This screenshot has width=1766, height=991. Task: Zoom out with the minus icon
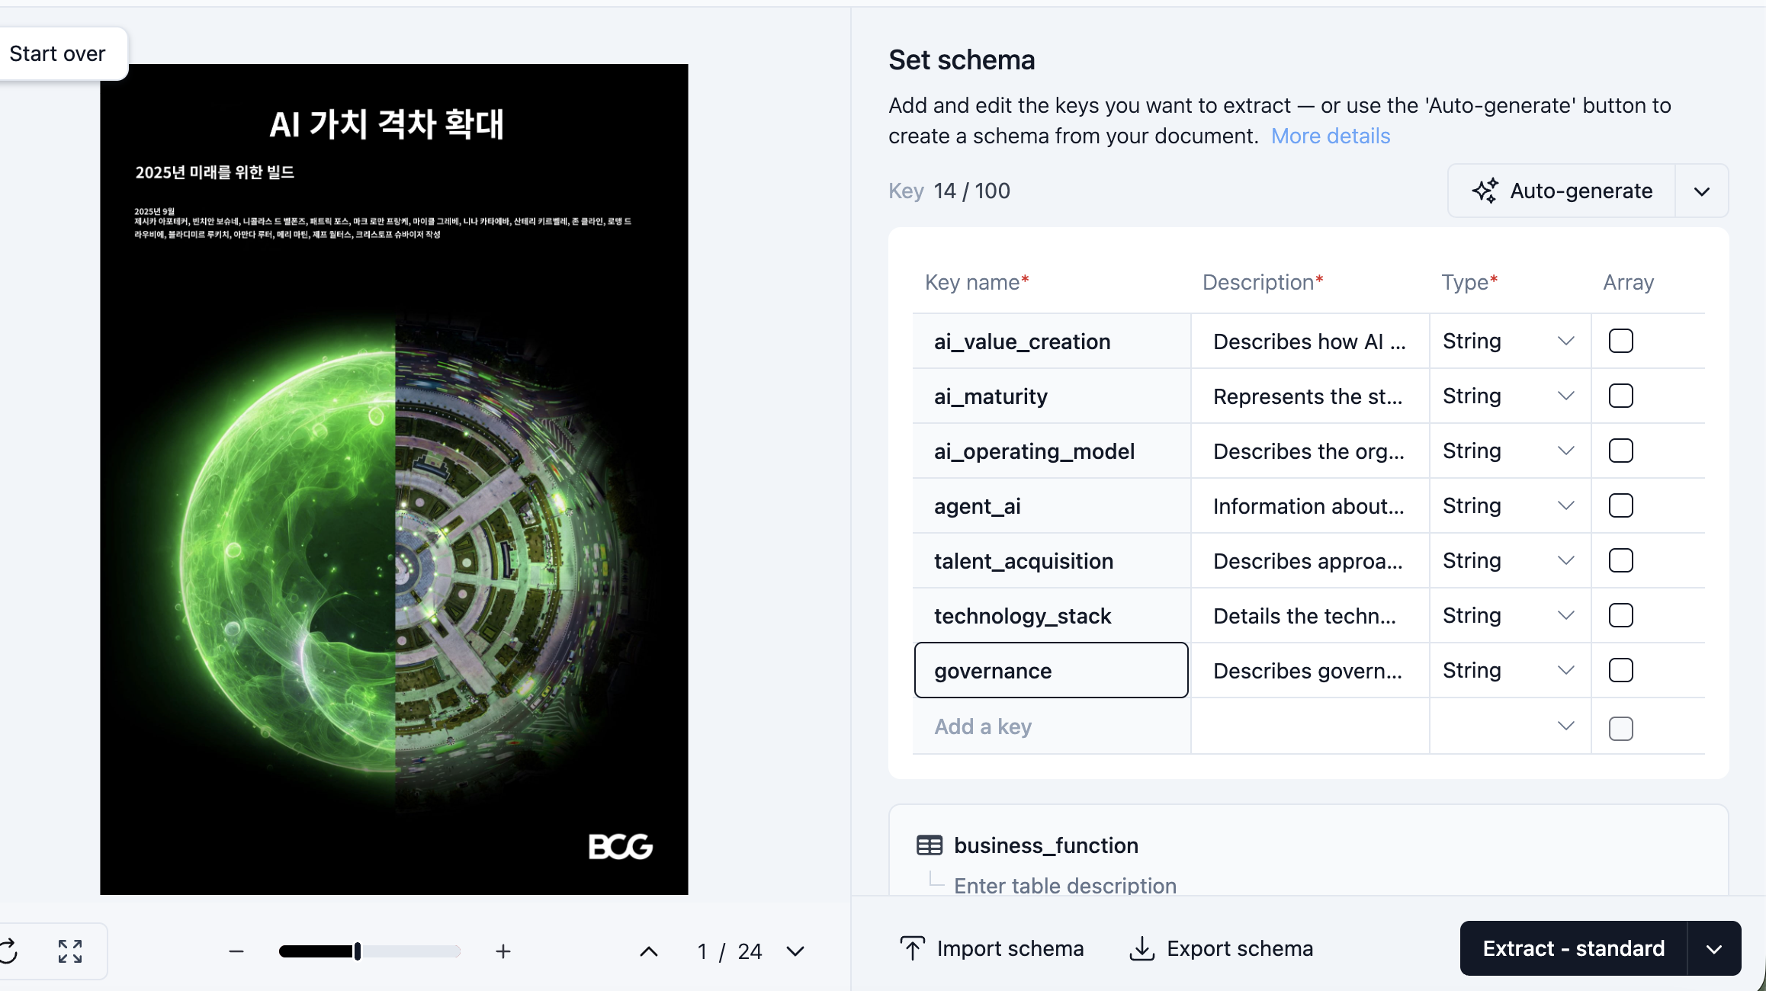click(x=236, y=951)
